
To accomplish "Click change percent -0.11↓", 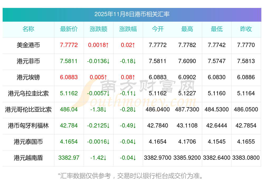I will [128, 93].
